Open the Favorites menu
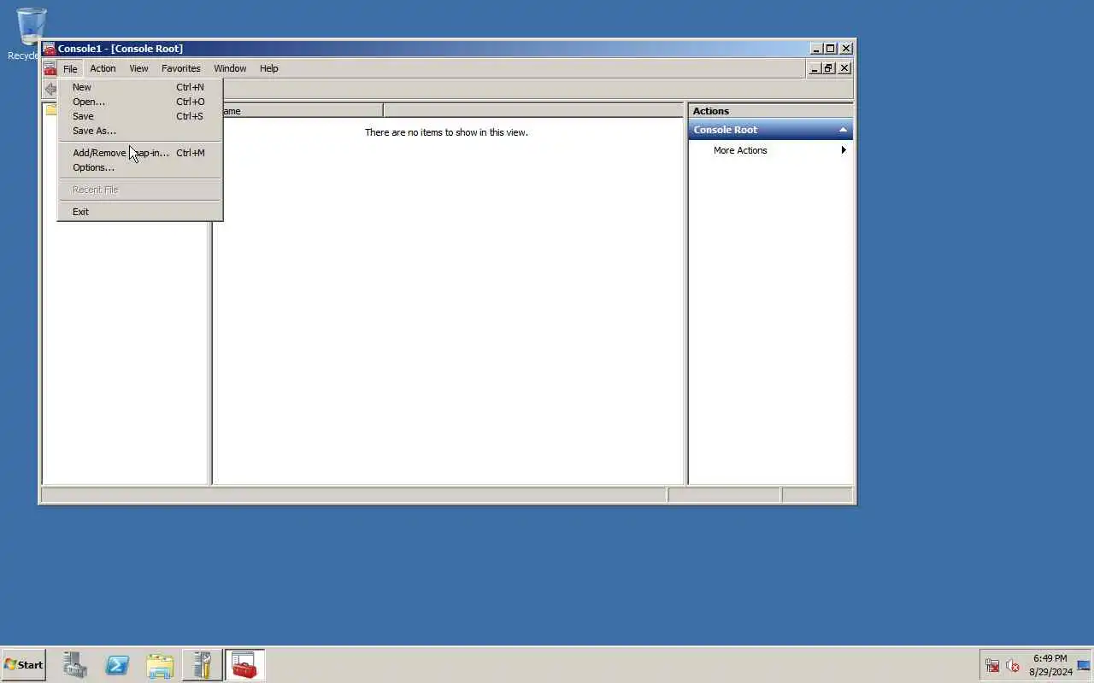The width and height of the screenshot is (1094, 683). [x=181, y=68]
